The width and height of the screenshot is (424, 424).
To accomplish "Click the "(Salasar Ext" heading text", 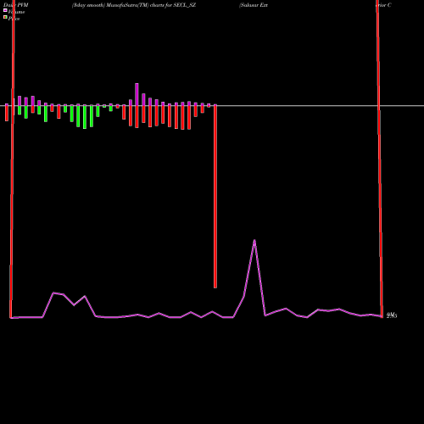I will (254, 5).
